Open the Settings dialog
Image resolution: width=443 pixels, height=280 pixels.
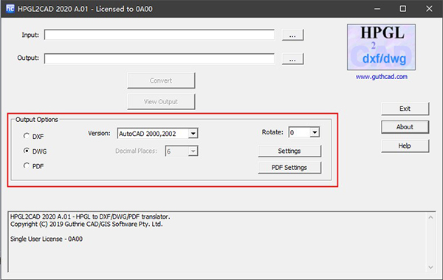[289, 151]
